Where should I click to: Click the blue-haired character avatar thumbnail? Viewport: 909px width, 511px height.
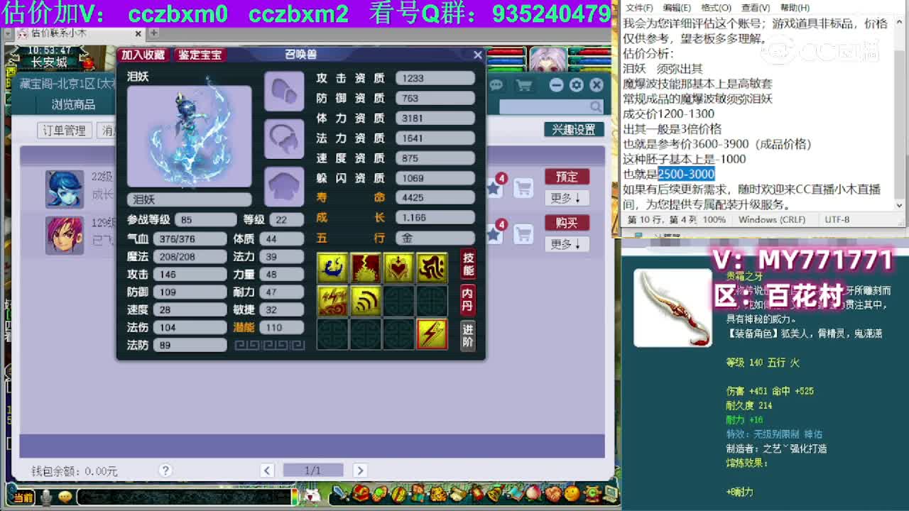point(65,189)
